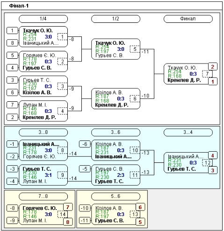Click boxed "-11" beside Гурьев С. В. in 5...6
This screenshot has width=224, height=231.
pyautogui.click(x=85, y=220)
